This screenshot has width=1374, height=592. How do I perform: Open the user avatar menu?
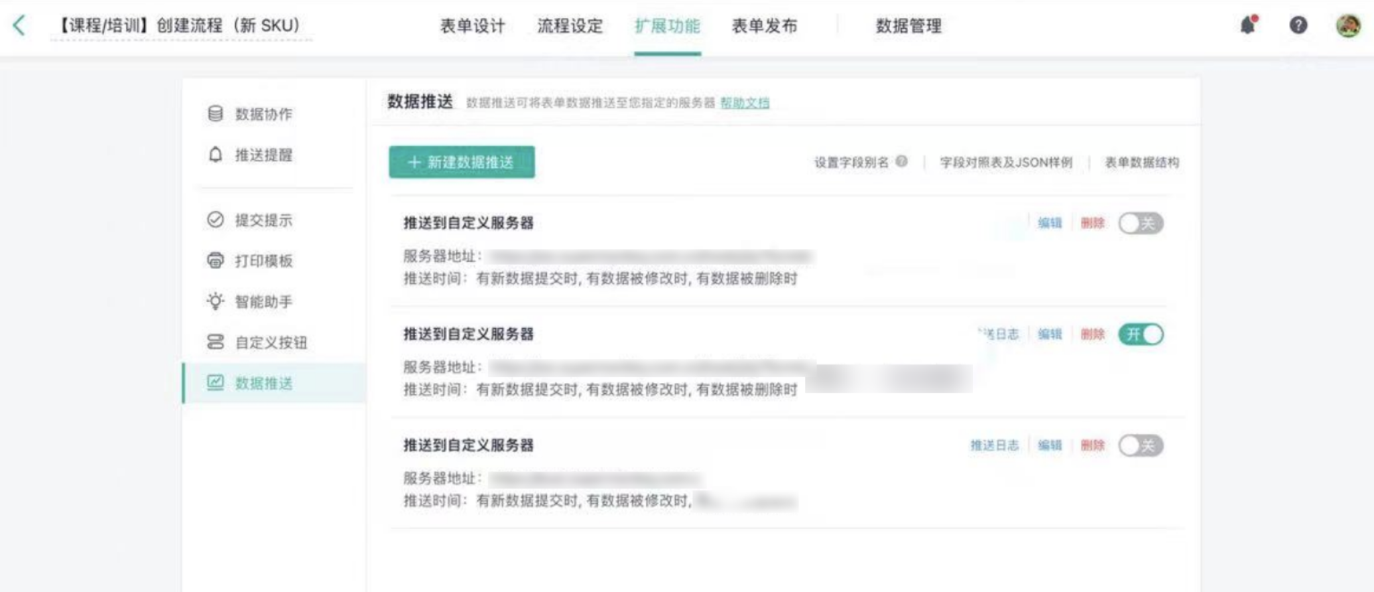click(x=1348, y=25)
